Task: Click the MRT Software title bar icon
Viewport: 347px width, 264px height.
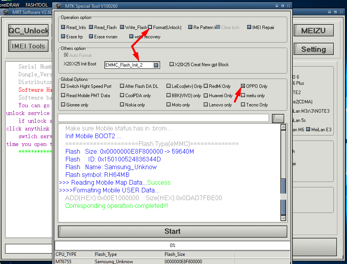Action: pos(5,12)
